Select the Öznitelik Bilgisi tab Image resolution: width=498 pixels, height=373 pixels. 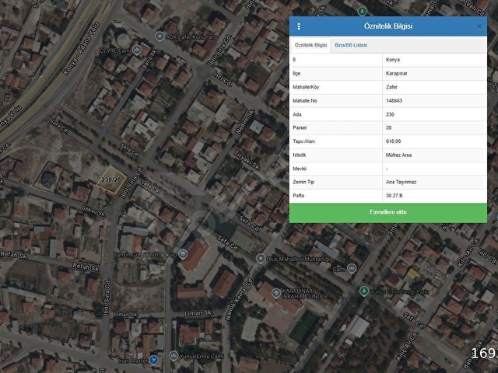(x=310, y=45)
